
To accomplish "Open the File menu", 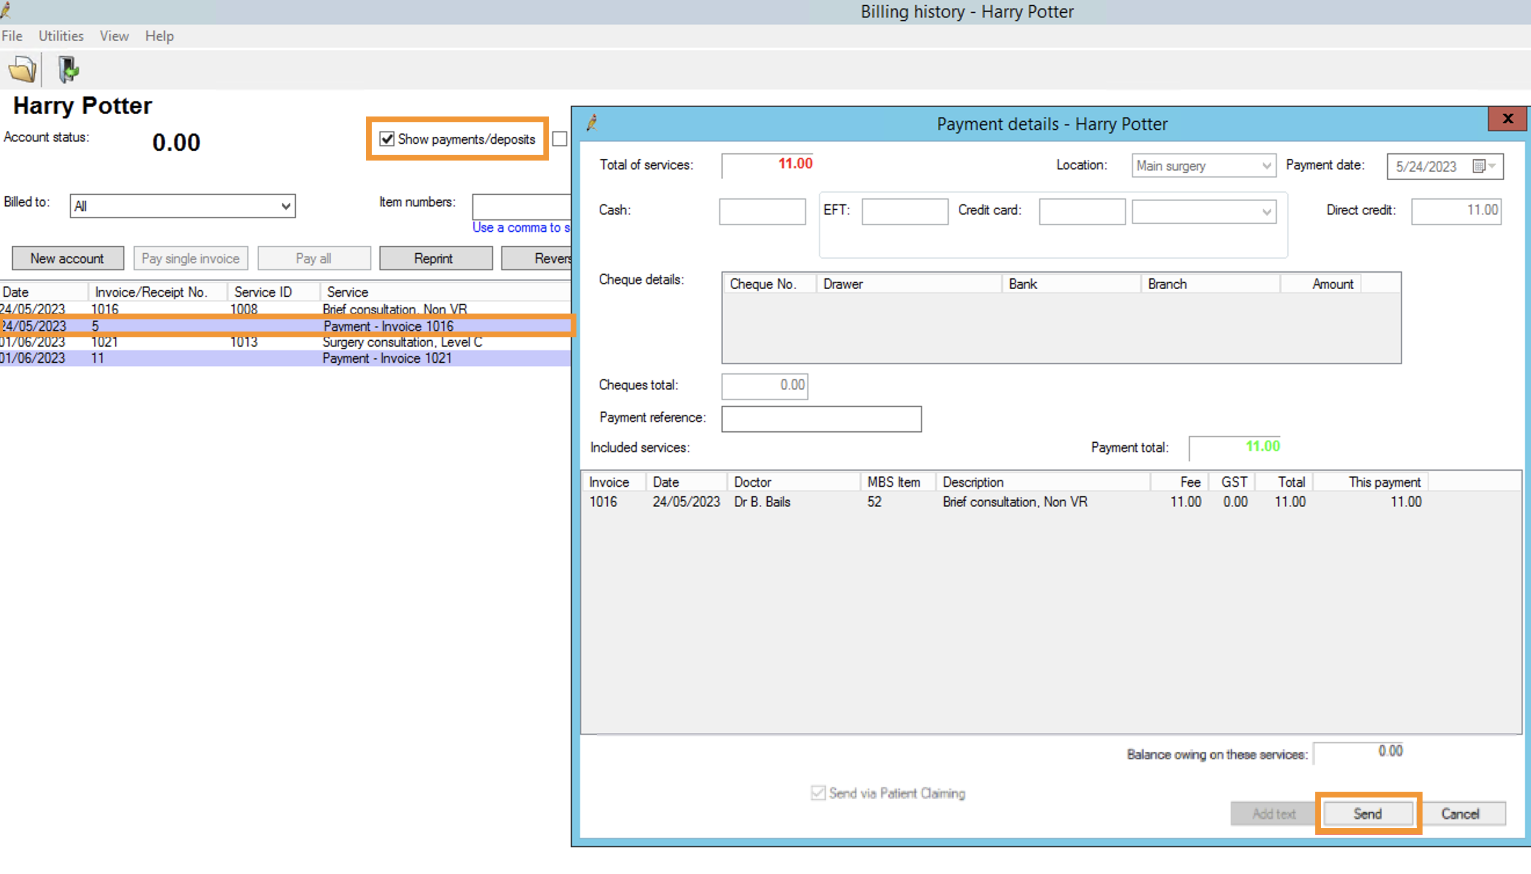I will click(12, 36).
